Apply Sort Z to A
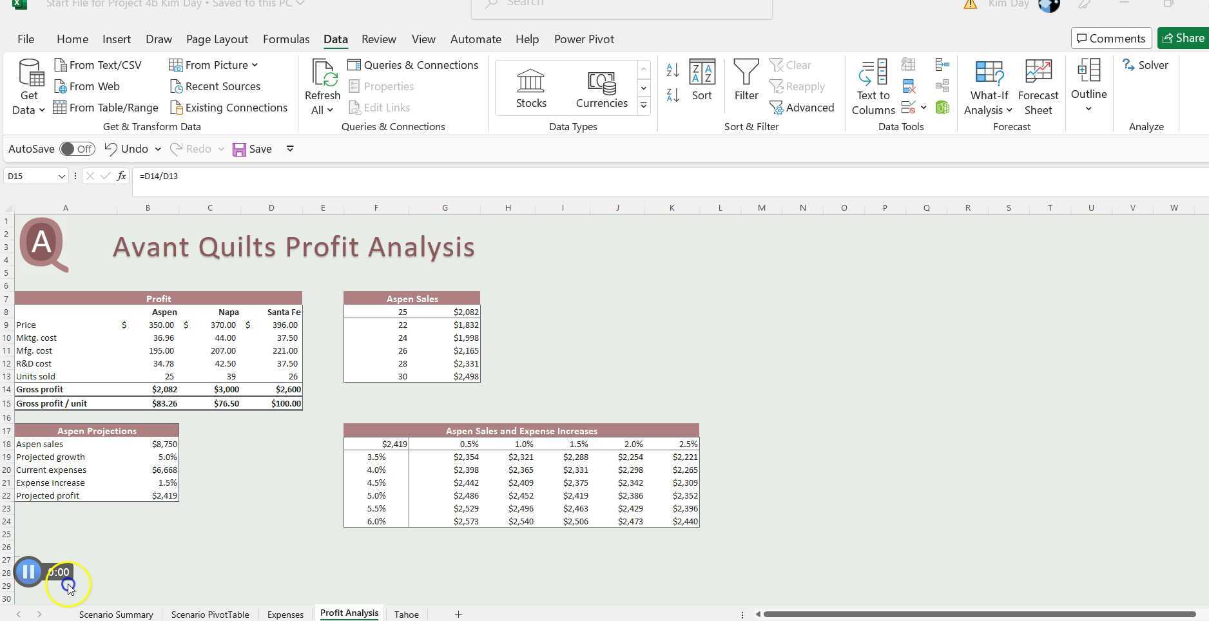 [x=672, y=95]
